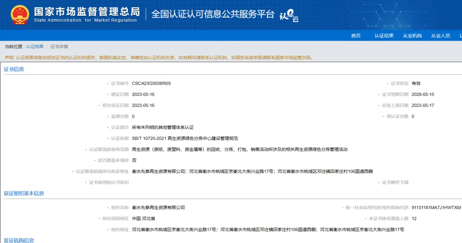The width and height of the screenshot is (462, 243).
Task: Click the date next to 初次获证日期
Action: pyautogui.click(x=143, y=105)
